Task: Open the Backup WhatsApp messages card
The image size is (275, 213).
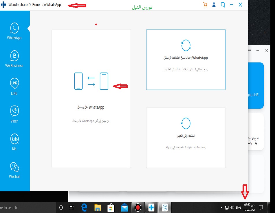Action: tap(186, 59)
